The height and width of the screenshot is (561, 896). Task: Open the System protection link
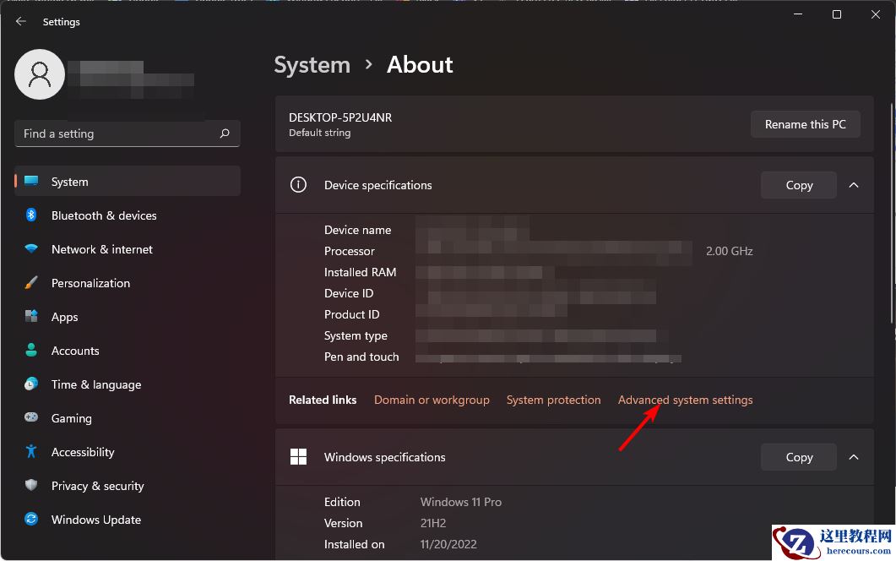(x=553, y=400)
